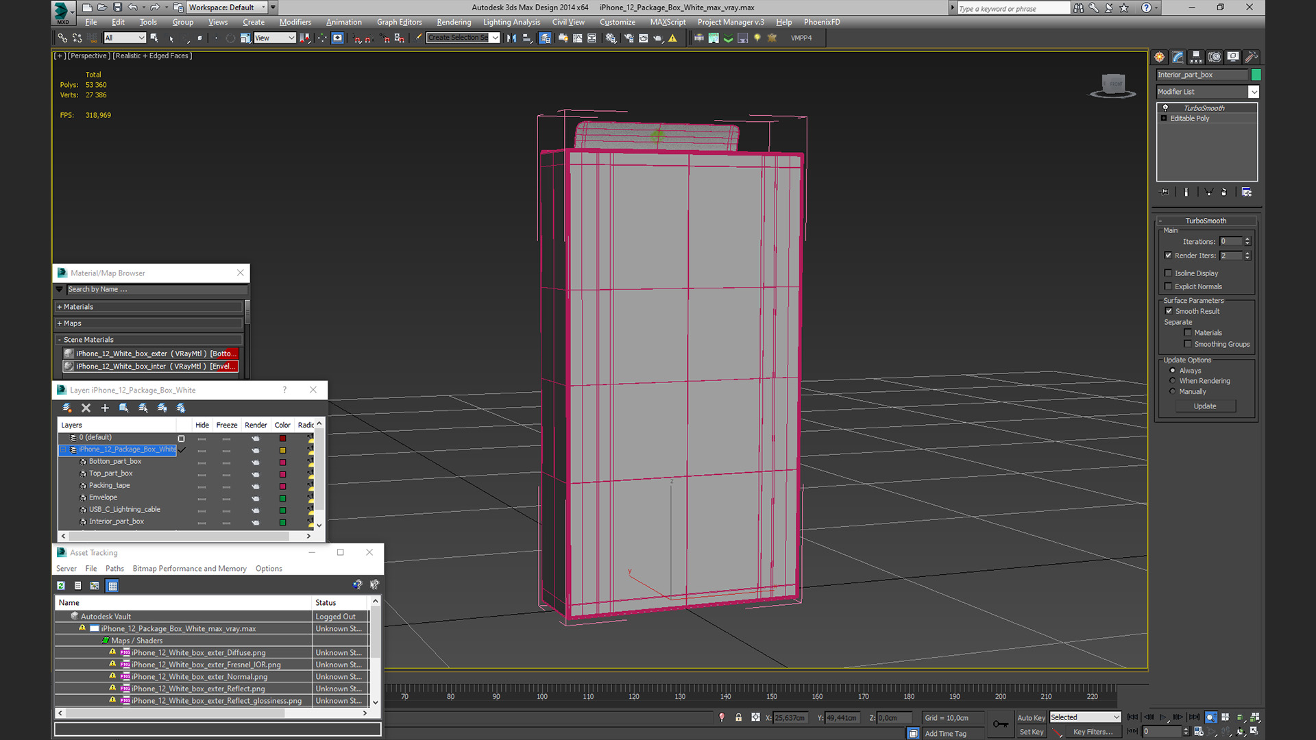Click Select Highlighted Objects and Layers icon

124,408
